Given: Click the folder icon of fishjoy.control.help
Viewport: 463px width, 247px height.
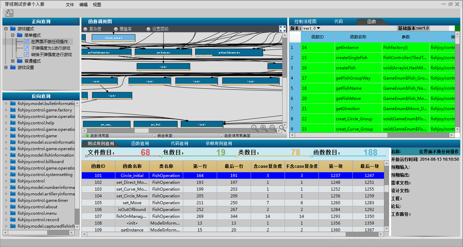Looking at the screenshot, I should click(x=13, y=123).
